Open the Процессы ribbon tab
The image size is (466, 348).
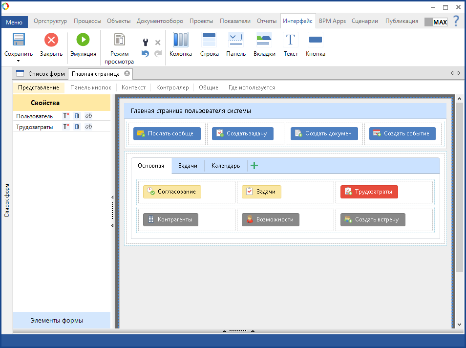(87, 21)
